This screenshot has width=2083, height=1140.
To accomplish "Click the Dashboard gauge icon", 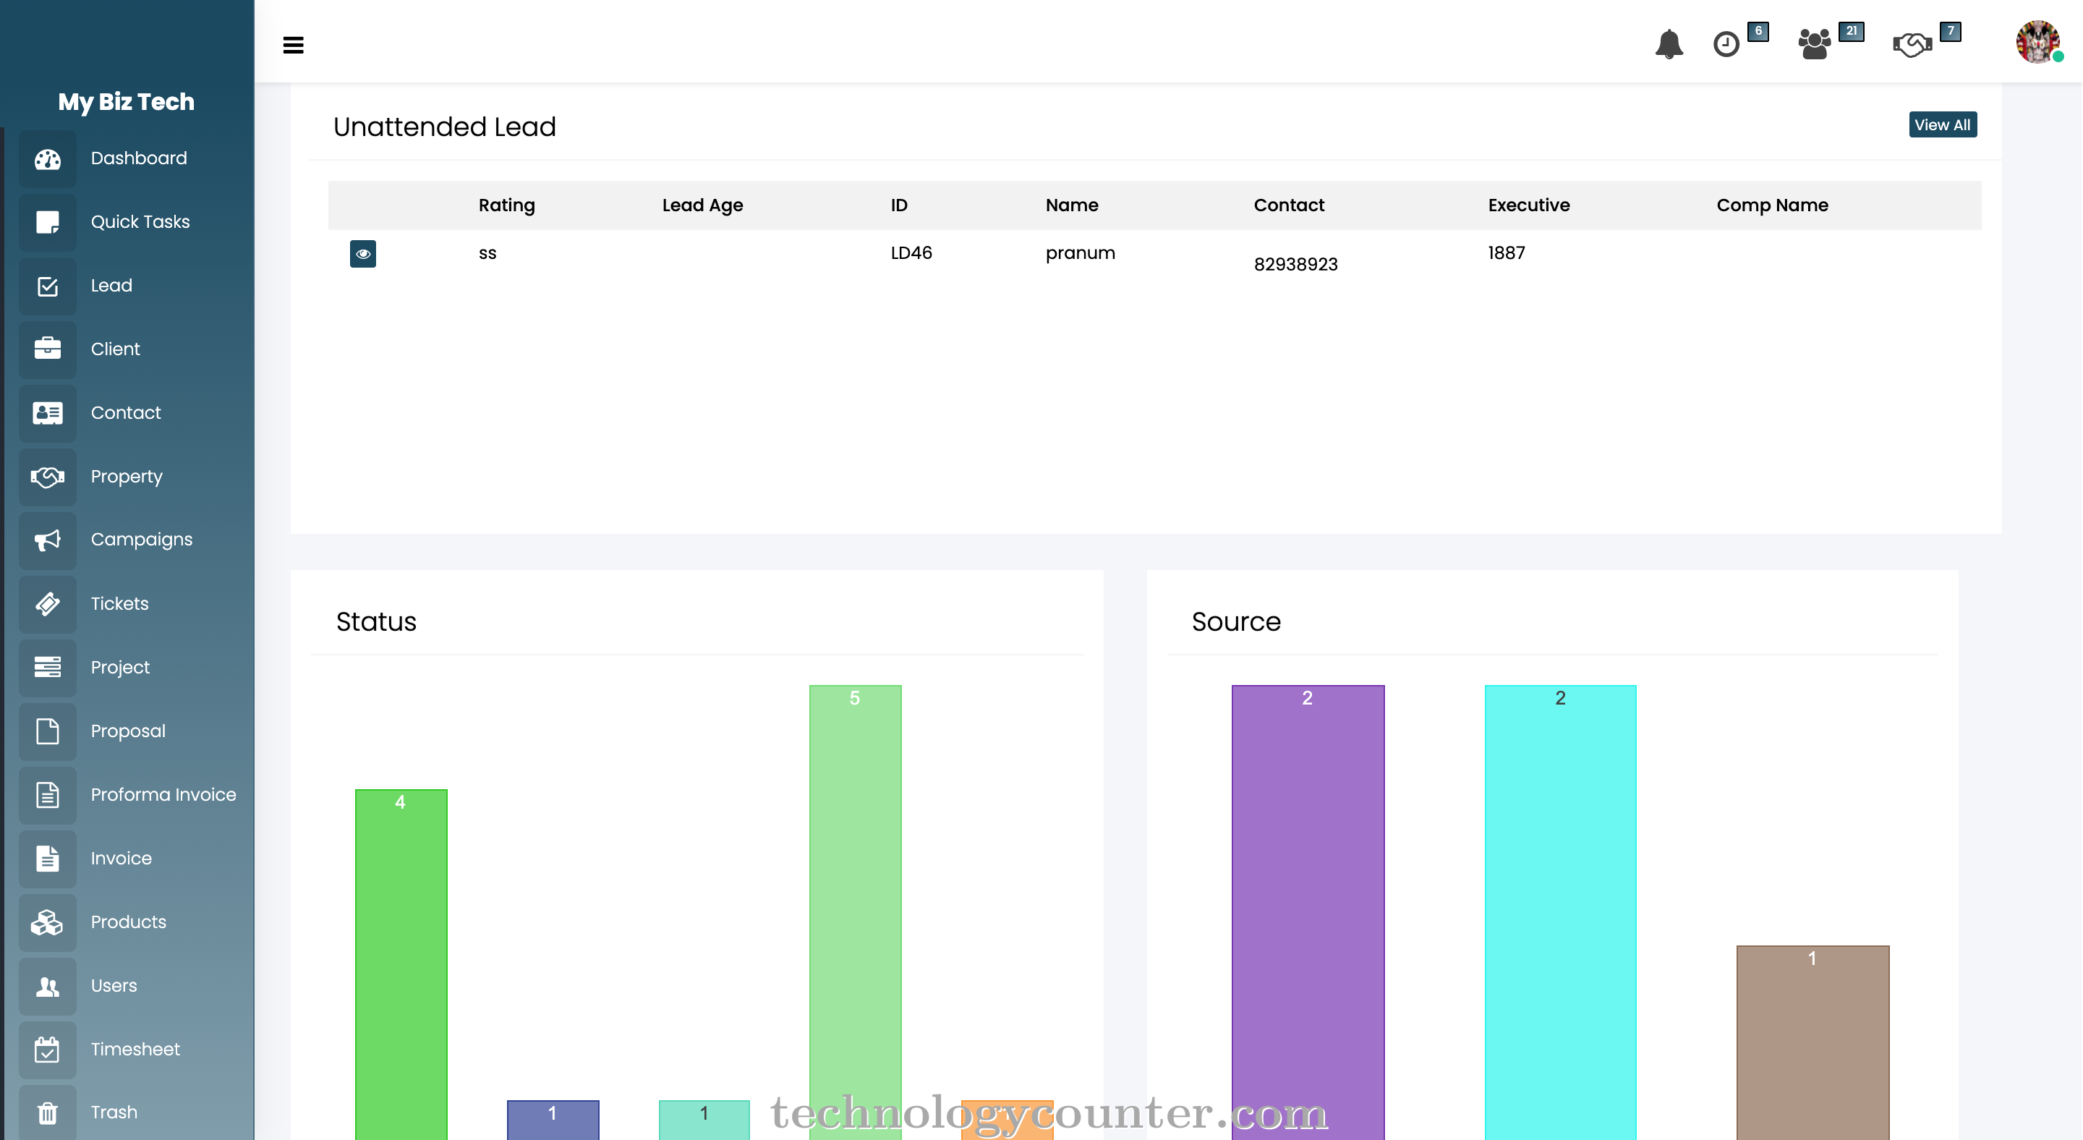I will click(48, 159).
